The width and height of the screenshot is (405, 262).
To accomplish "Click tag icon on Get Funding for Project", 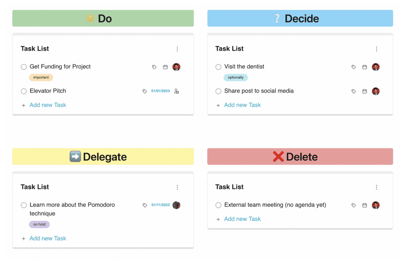I will point(154,67).
